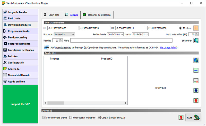This screenshot has height=126, width=206.
Task: Click the Manual del Usuario book icon
Action: (5, 75)
